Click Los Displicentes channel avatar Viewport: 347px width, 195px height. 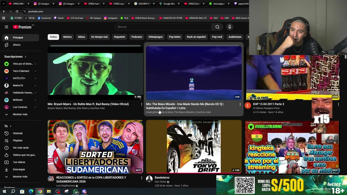coord(51,179)
